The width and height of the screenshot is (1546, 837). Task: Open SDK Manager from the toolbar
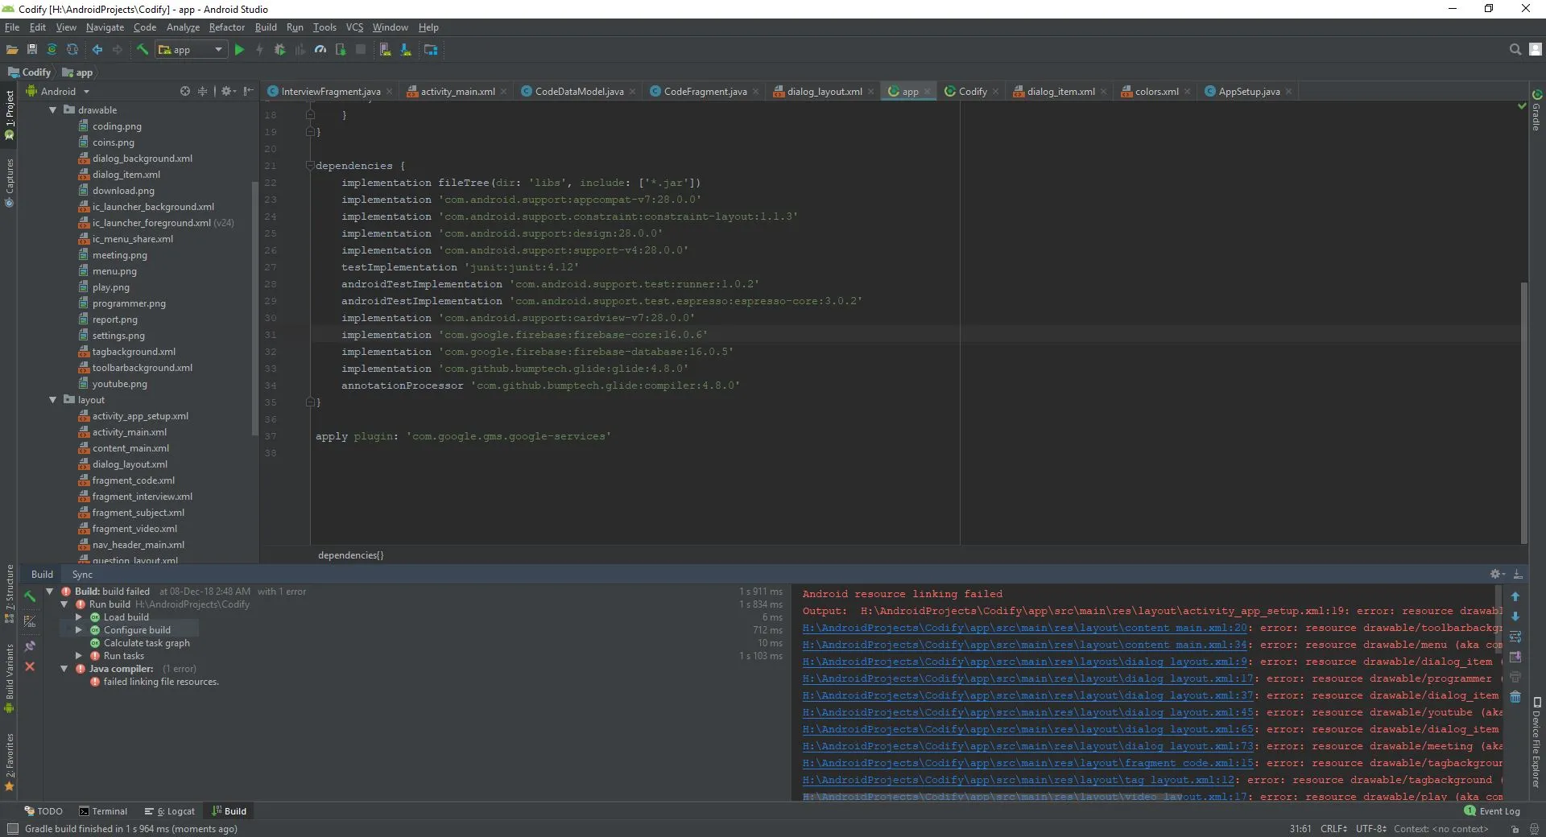click(406, 50)
